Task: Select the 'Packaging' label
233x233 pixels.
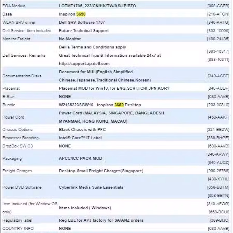Action: (x=12, y=158)
